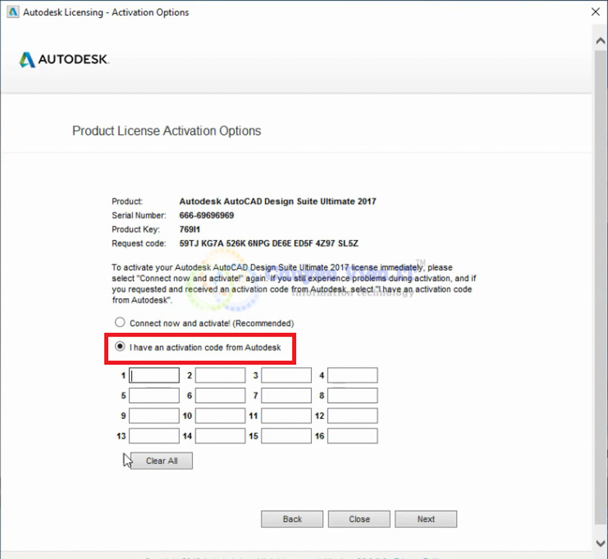Click activation code field 2
608x559 pixels.
click(220, 375)
